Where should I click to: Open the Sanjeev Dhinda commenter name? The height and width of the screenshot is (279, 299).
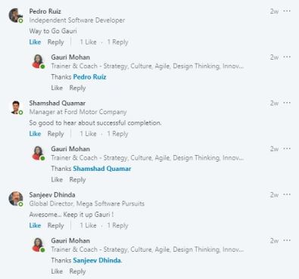[52, 195]
